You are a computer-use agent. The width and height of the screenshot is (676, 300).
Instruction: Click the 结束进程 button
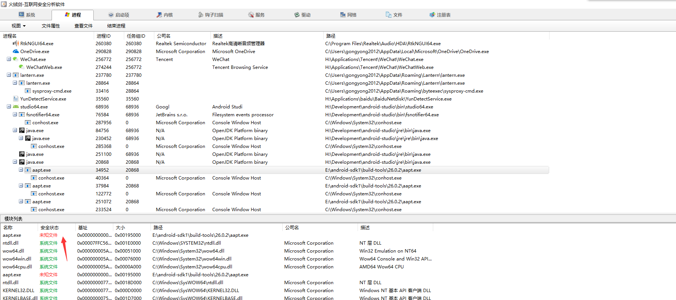coord(116,26)
